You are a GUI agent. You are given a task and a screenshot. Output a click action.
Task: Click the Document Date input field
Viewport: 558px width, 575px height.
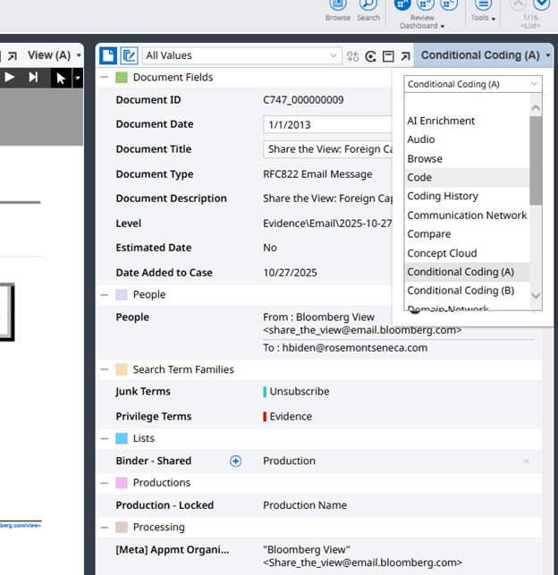tap(328, 124)
